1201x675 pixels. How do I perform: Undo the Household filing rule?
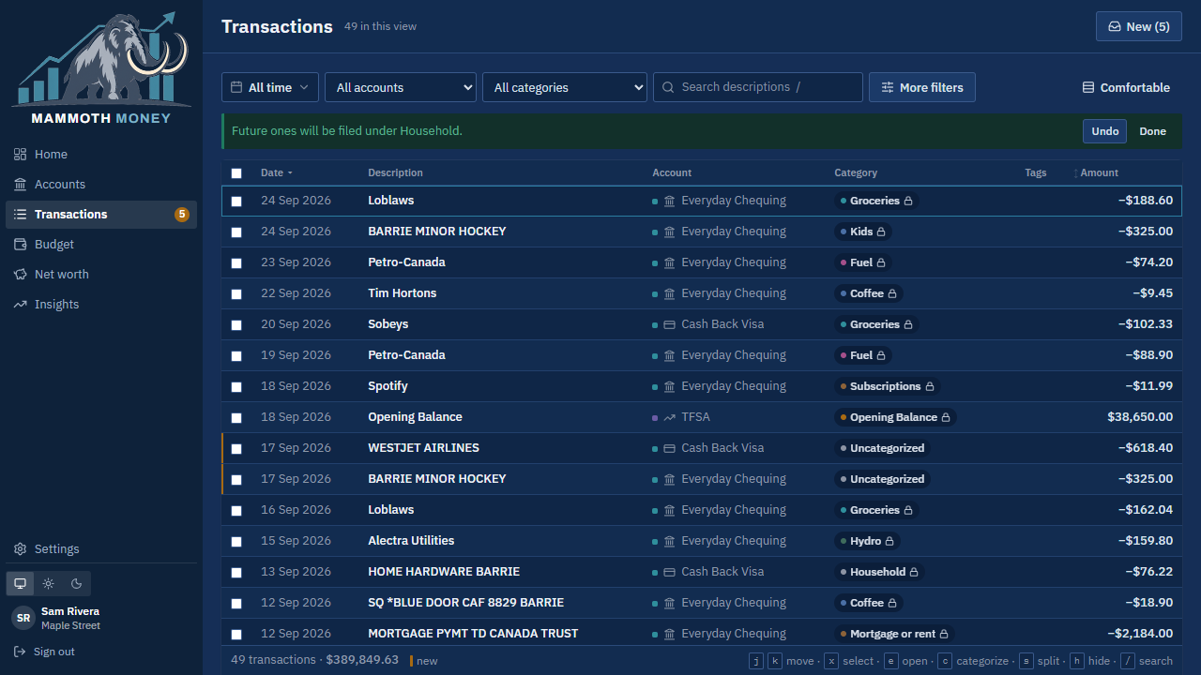click(1105, 131)
